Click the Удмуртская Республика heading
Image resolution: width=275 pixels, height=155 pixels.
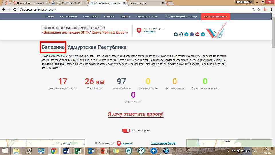[x=97, y=47]
